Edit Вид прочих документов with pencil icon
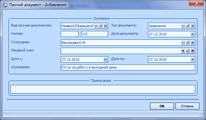 [x=101, y=26]
